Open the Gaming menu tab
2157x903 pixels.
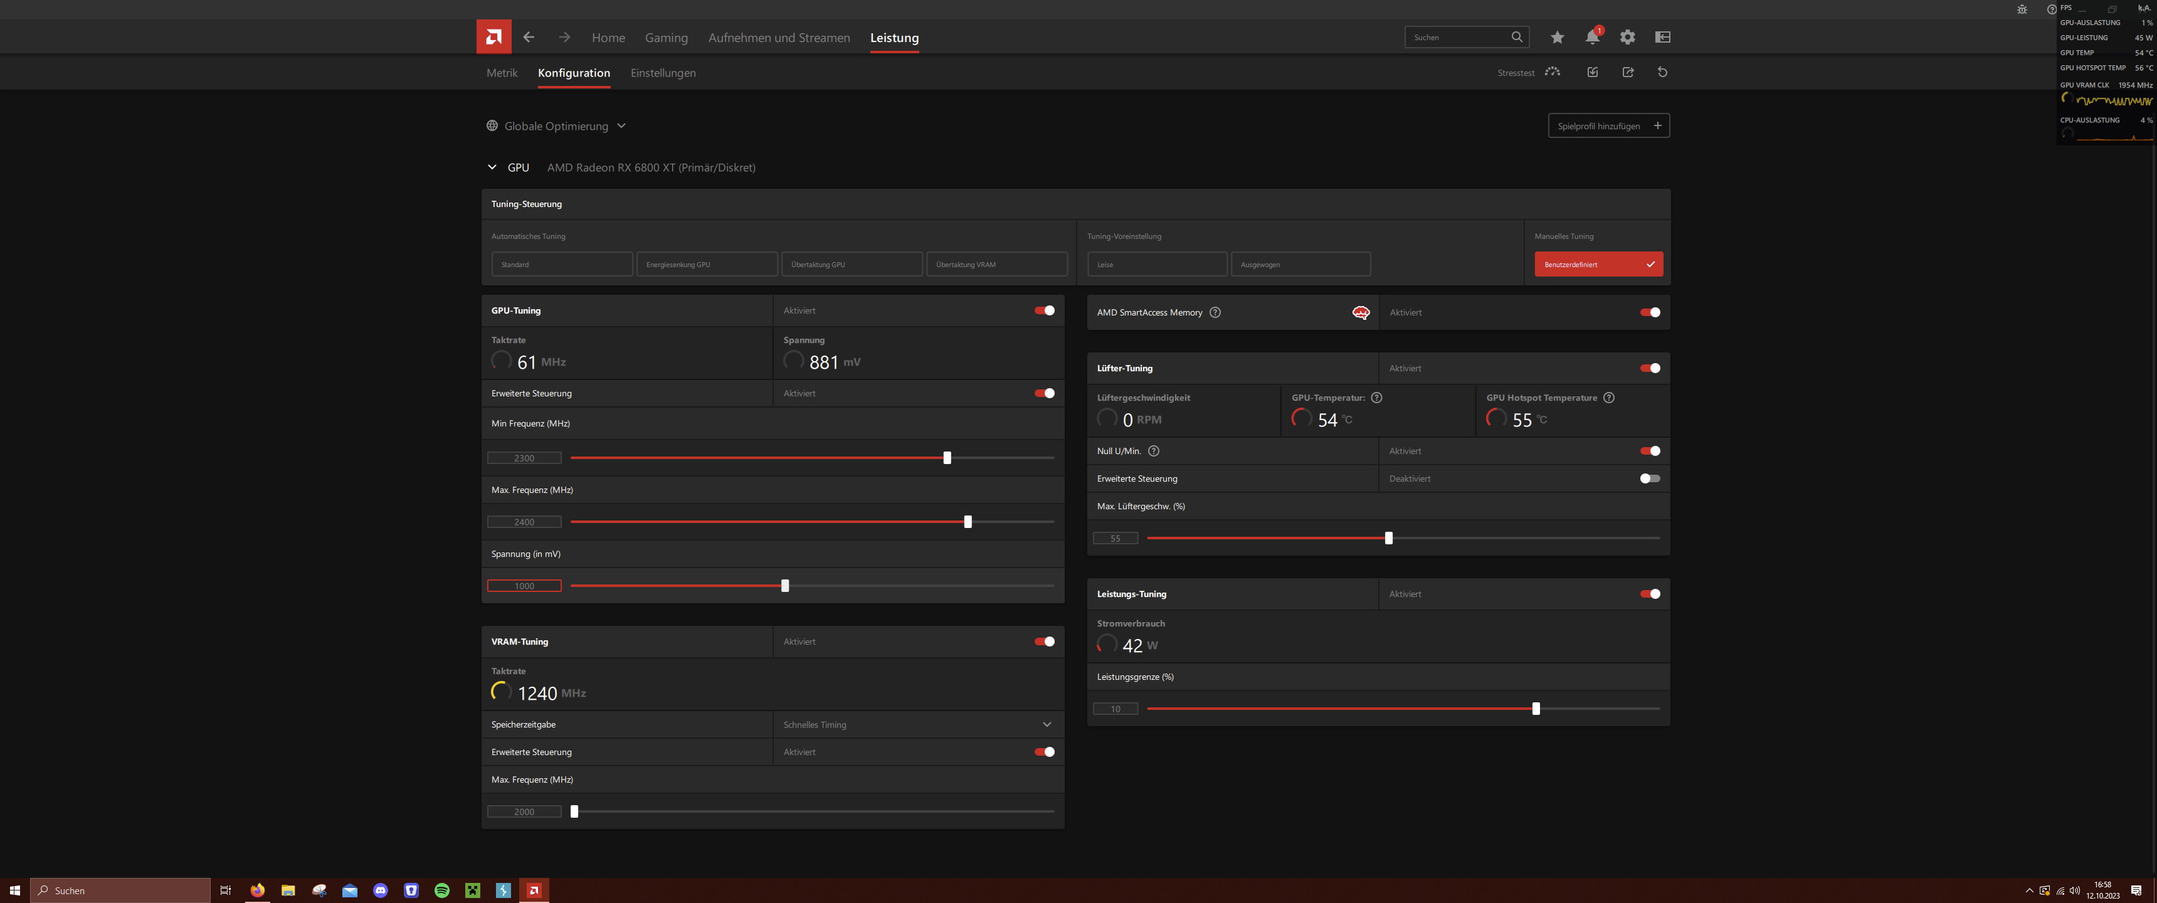(666, 38)
